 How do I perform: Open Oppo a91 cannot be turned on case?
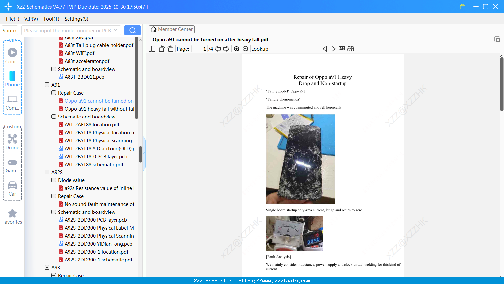click(99, 101)
